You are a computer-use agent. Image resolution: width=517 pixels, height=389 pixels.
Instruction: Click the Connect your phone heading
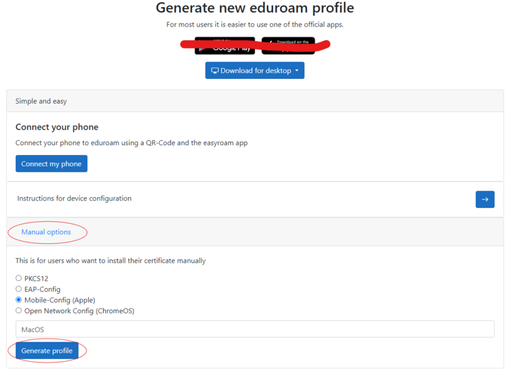pos(57,127)
